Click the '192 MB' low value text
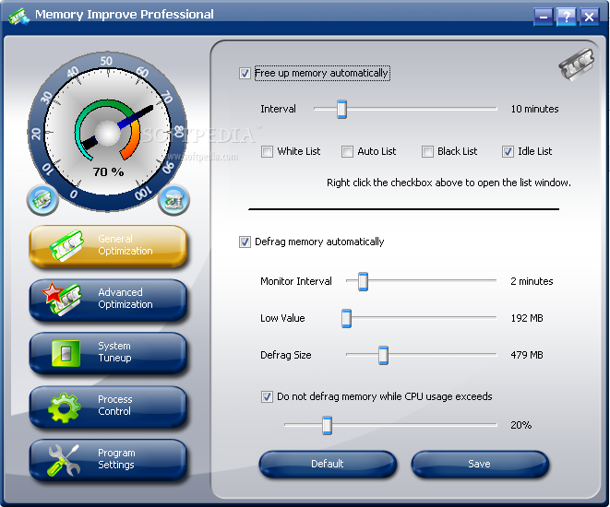This screenshot has width=610, height=507. (527, 318)
